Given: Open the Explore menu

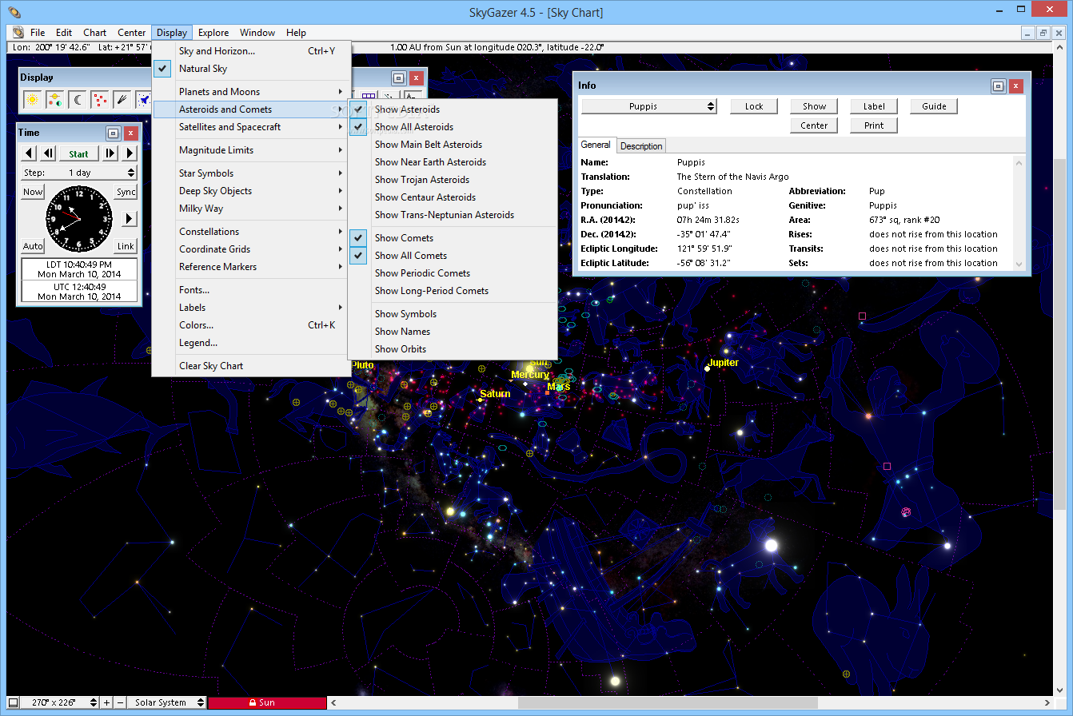Looking at the screenshot, I should [213, 33].
